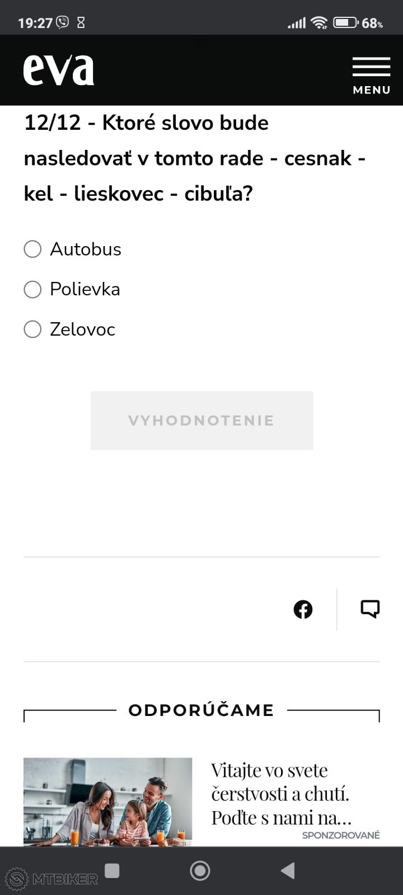Open the comments speech bubble icon
Image resolution: width=403 pixels, height=895 pixels.
pos(370,609)
